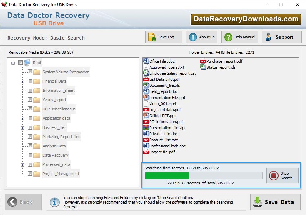This screenshot has height=215, width=306.
Task: Select the Project_Management folder label
Action: coord(61,174)
